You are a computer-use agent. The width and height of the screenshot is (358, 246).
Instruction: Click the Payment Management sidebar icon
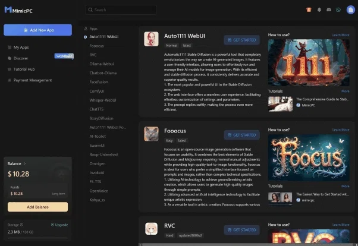click(10, 80)
